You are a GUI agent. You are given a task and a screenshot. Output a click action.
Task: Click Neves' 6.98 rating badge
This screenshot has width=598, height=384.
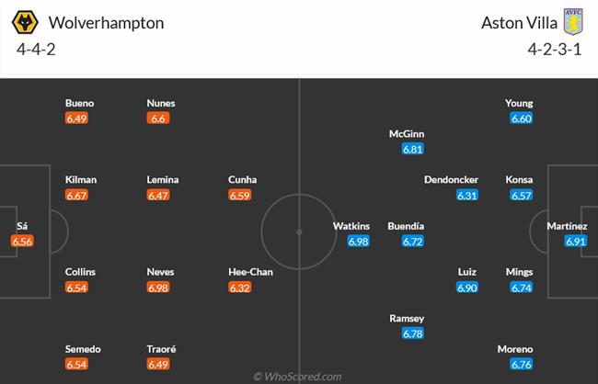(x=161, y=288)
